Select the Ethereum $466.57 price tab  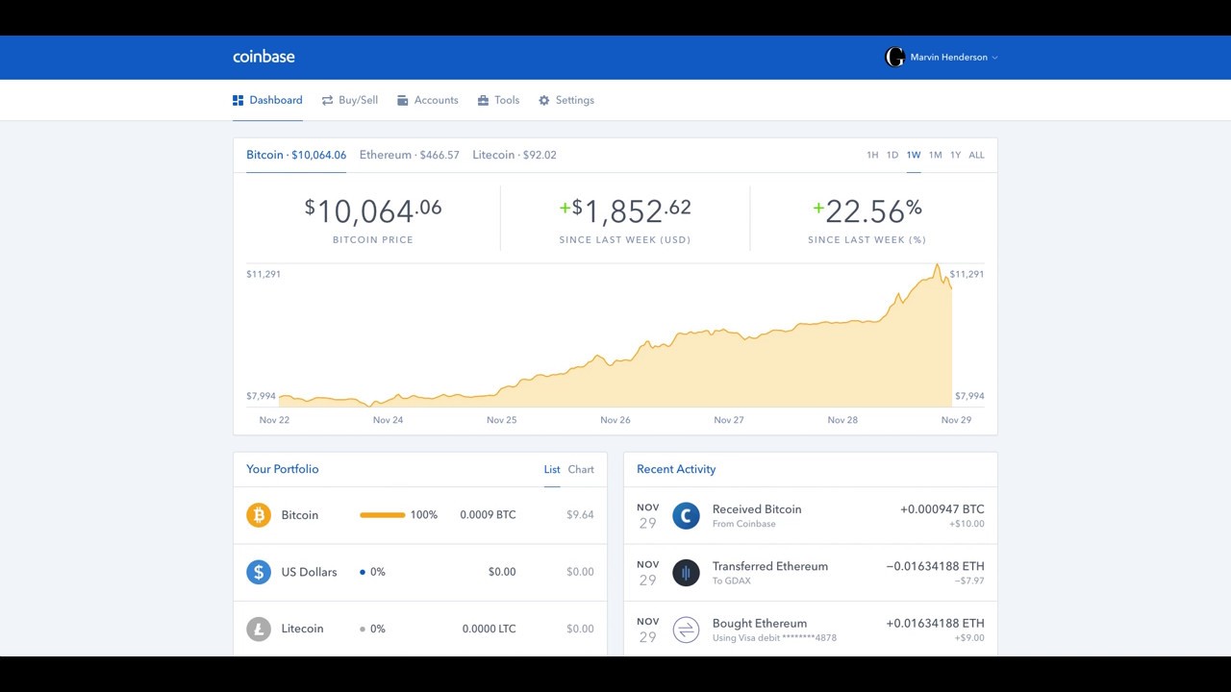point(410,155)
